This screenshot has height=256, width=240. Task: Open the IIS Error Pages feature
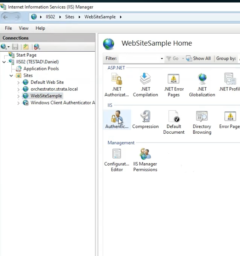coord(230,120)
